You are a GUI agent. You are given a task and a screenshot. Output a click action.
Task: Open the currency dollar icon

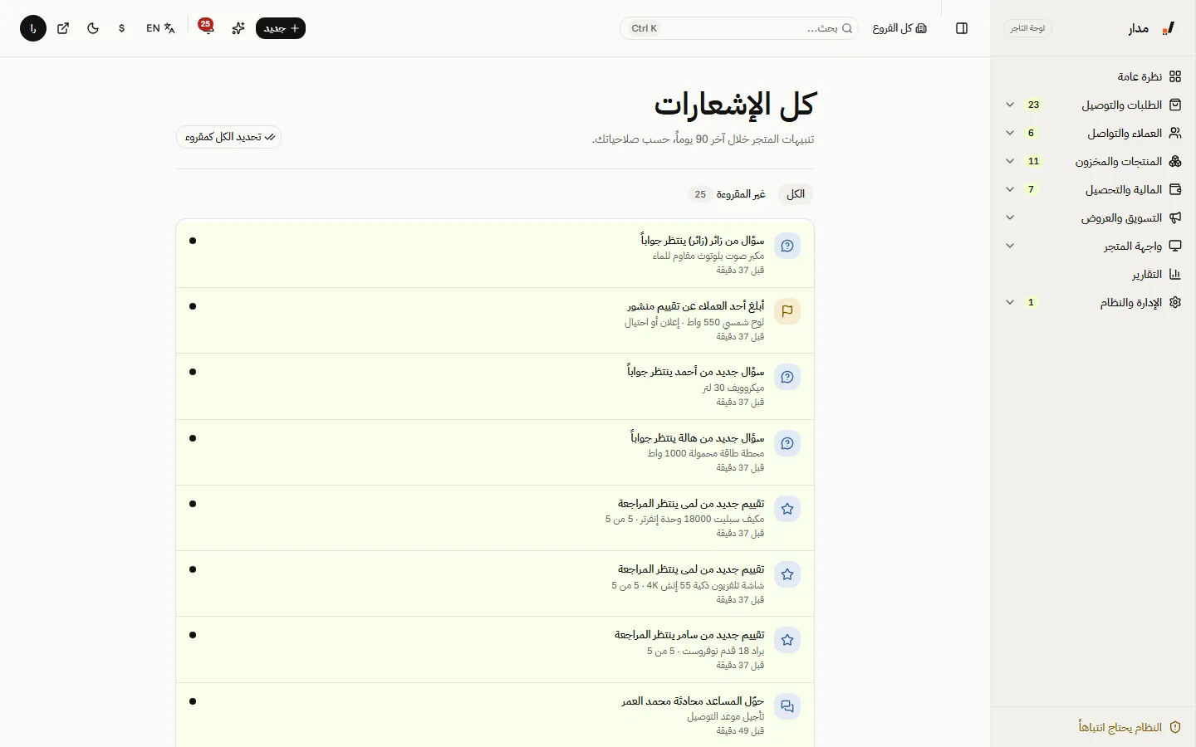pos(122,28)
